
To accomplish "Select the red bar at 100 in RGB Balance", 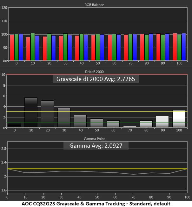I will click(x=175, y=47).
